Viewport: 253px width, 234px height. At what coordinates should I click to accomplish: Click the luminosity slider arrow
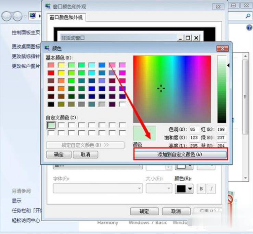[228, 65]
